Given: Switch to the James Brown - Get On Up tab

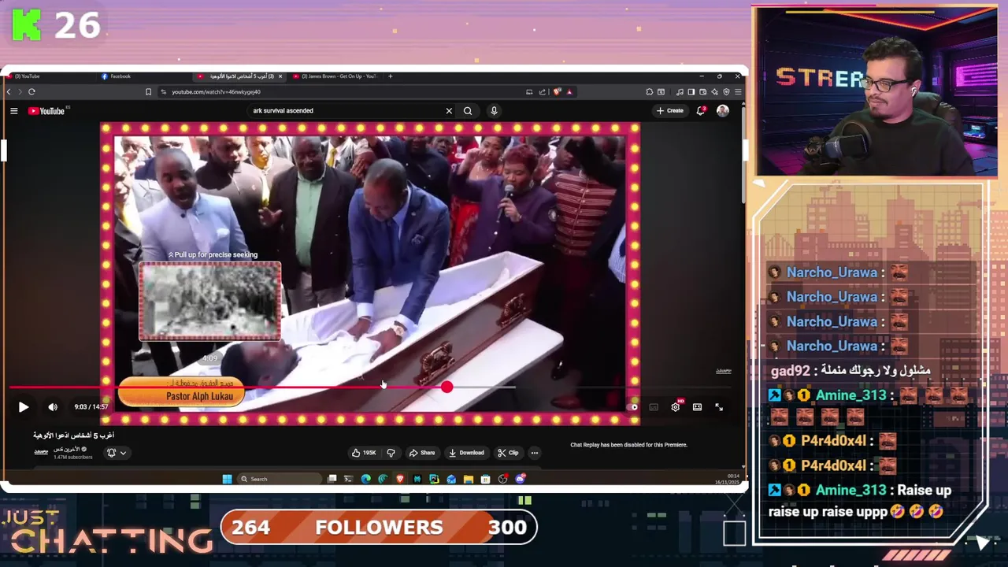Looking at the screenshot, I should point(336,76).
